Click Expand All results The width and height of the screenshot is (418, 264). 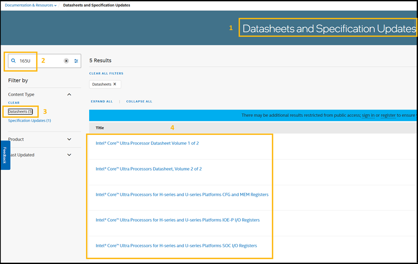[x=102, y=101]
